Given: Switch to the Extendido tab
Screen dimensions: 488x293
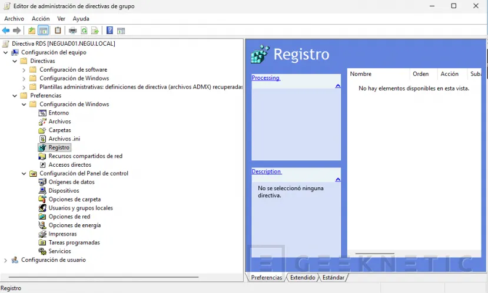Looking at the screenshot, I should (303, 278).
